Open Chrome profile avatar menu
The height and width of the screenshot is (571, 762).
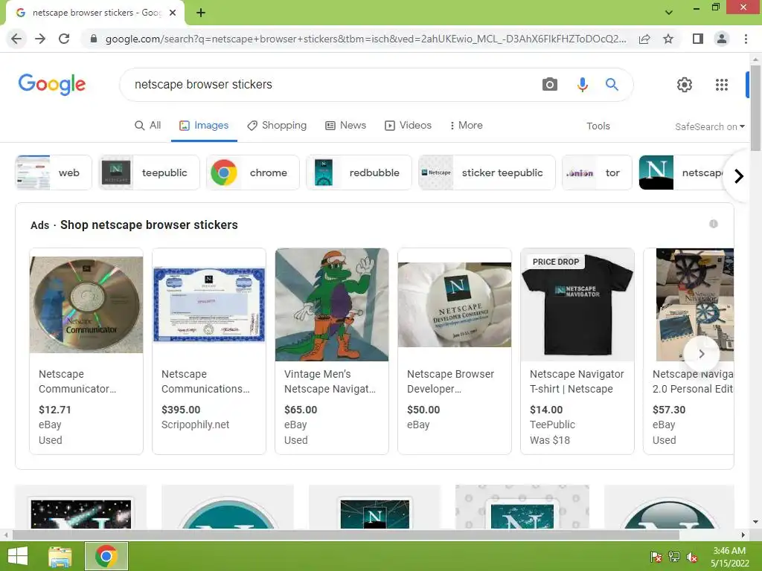click(722, 39)
